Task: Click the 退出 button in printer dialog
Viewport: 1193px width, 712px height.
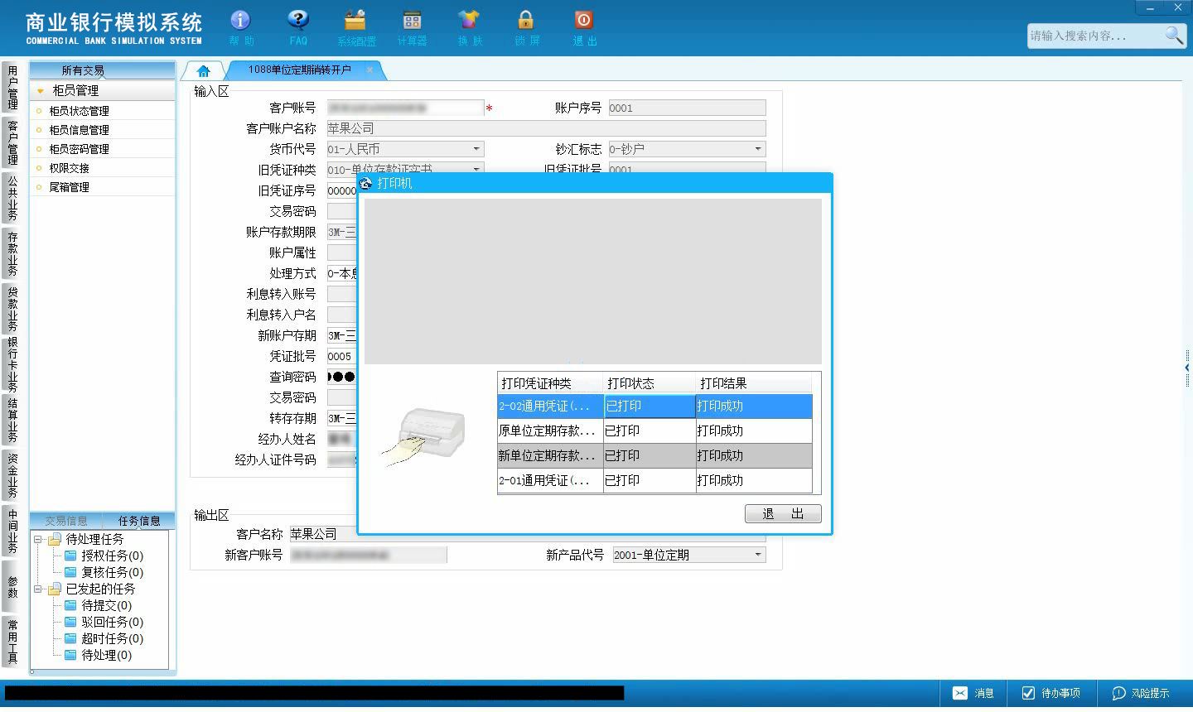Action: 783,513
